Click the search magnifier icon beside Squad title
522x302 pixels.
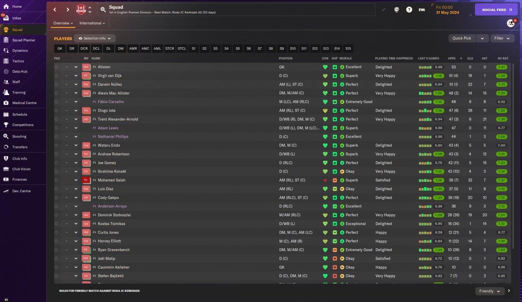[x=103, y=9]
